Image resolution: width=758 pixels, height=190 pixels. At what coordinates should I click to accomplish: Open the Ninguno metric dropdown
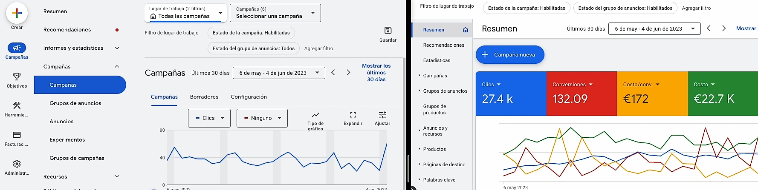tap(262, 118)
